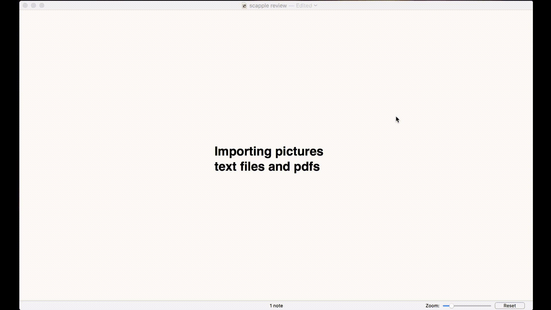Click the word files in the note
Screen dimensions: 551x310
click(252, 167)
